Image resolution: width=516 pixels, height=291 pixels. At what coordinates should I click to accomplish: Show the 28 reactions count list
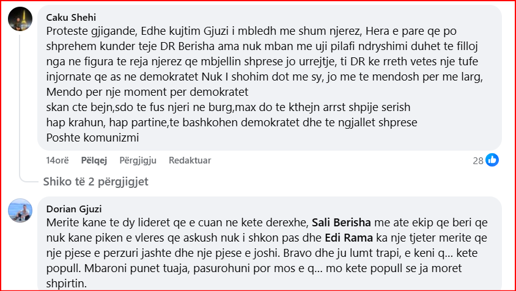click(477, 161)
